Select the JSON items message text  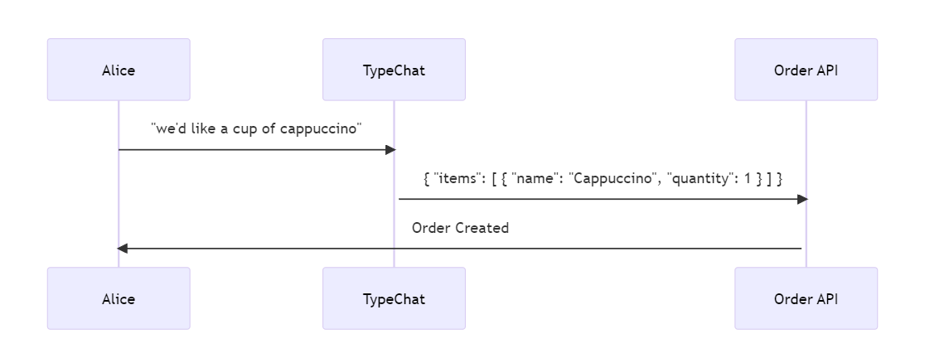pyautogui.click(x=603, y=178)
